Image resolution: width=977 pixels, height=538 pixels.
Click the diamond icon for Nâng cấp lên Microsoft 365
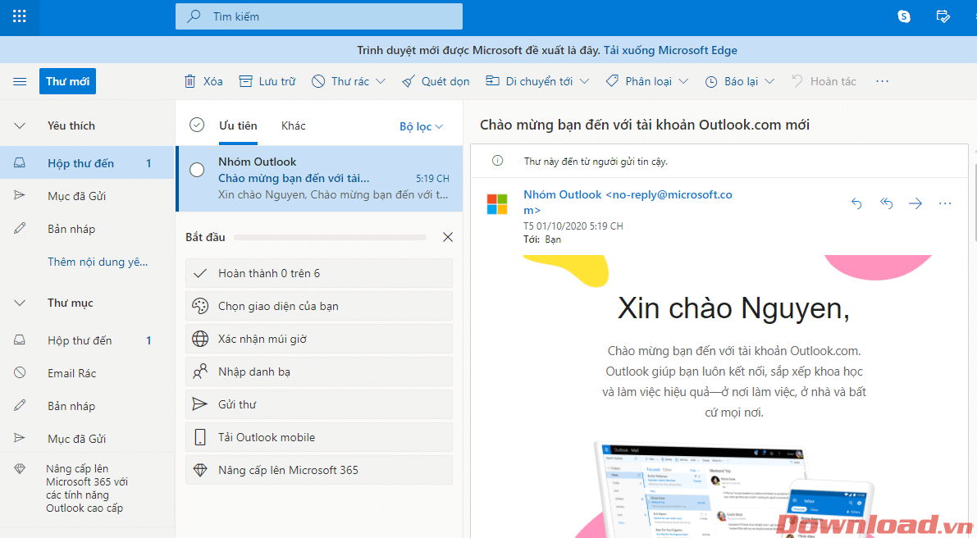200,470
